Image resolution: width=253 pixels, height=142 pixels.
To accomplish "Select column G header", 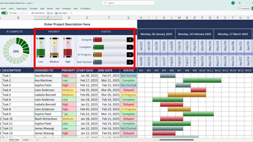I will tap(128, 18).
